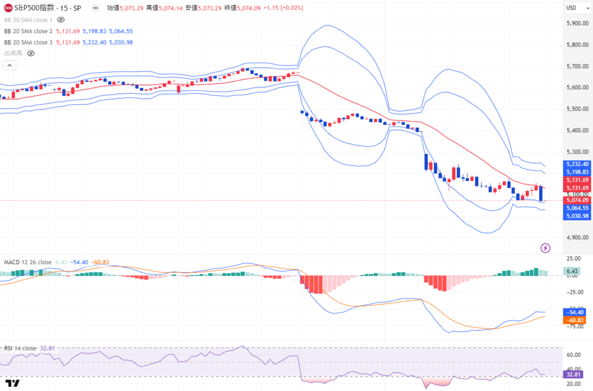Viewport: 593px width, 391px height.
Task: Toggle visibility eye on BB close 1
Action: tap(61, 20)
